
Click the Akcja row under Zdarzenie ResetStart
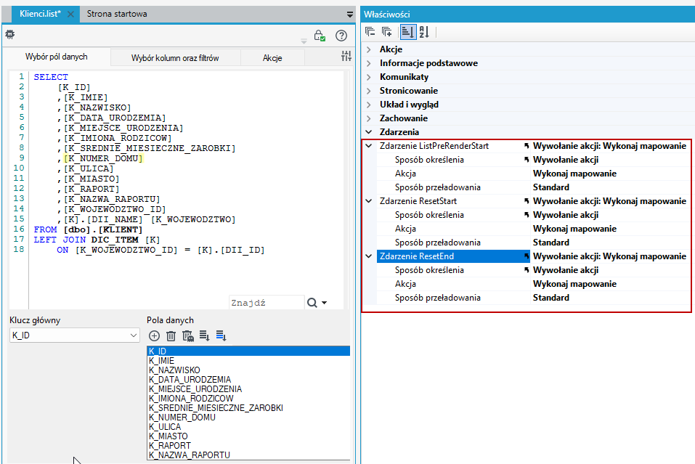(533, 229)
